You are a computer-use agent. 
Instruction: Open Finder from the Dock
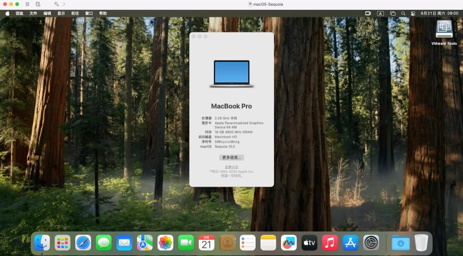point(42,243)
